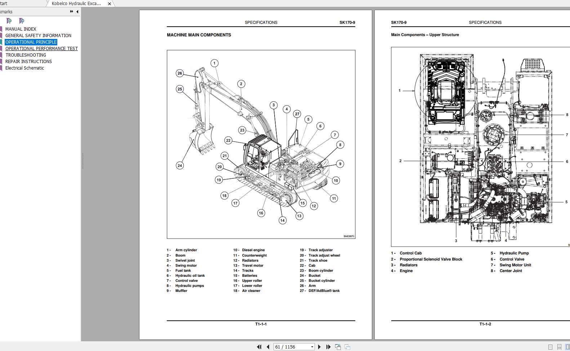Click legend entry 'Boom cylinder'
This screenshot has height=351, width=570.
[x=321, y=271]
